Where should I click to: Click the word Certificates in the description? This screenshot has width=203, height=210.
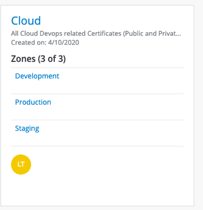coord(104,33)
